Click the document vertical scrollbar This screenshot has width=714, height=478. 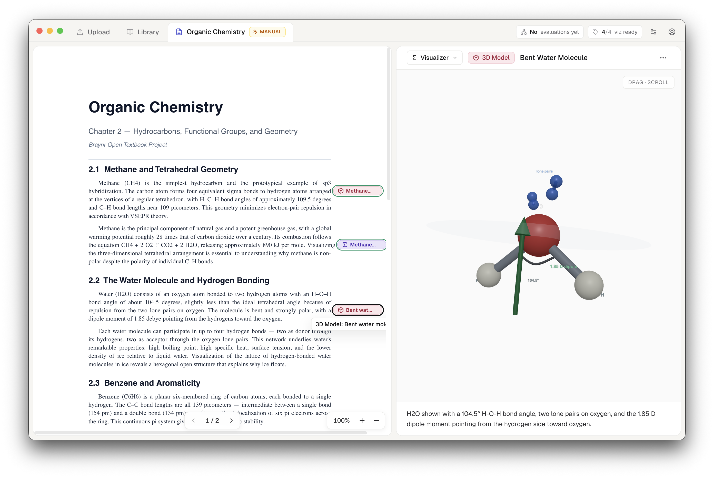pos(389,124)
